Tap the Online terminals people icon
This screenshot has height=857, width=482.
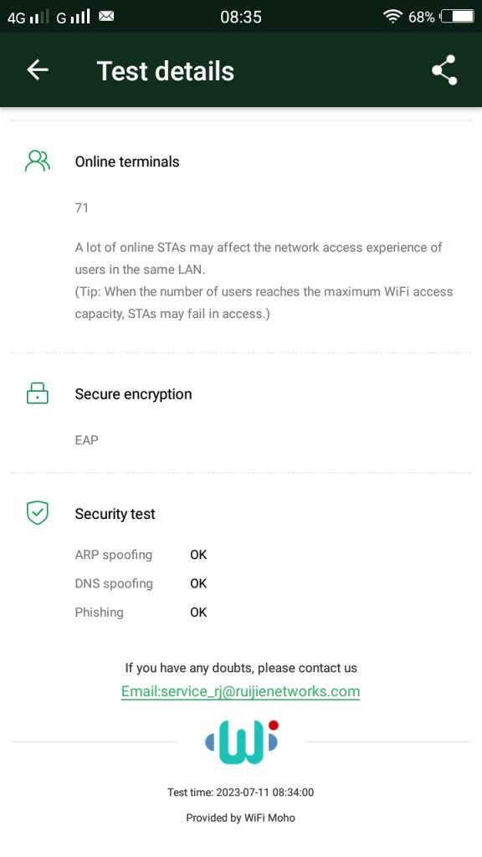(x=37, y=162)
